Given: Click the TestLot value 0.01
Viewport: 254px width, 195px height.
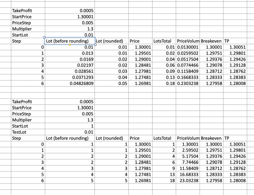Looking at the screenshot, I should [x=70, y=132].
